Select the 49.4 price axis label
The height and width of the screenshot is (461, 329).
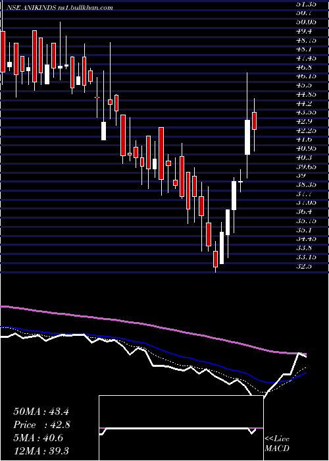(x=304, y=31)
